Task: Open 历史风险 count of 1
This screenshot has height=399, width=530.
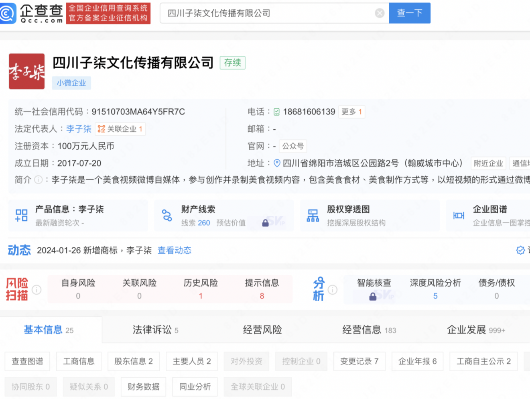Action: [201, 289]
